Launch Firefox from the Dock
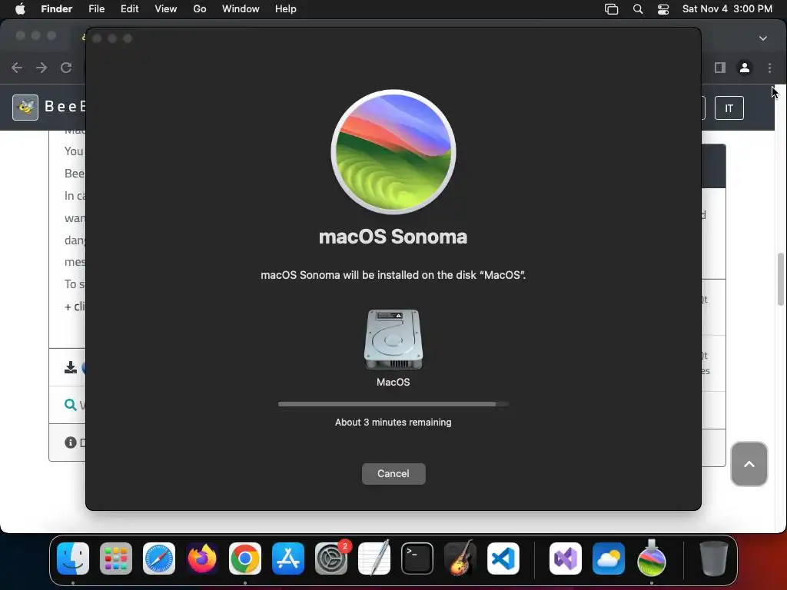The width and height of the screenshot is (787, 590). [x=202, y=559]
